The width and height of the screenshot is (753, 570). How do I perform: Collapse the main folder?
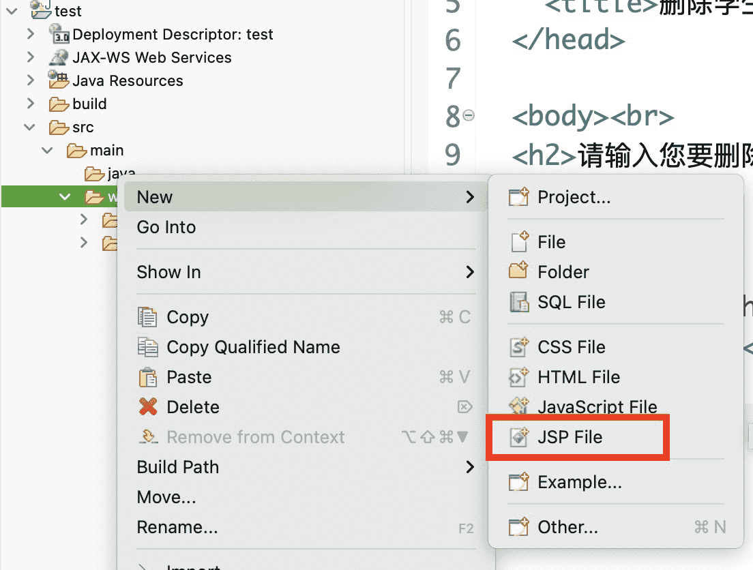[48, 150]
